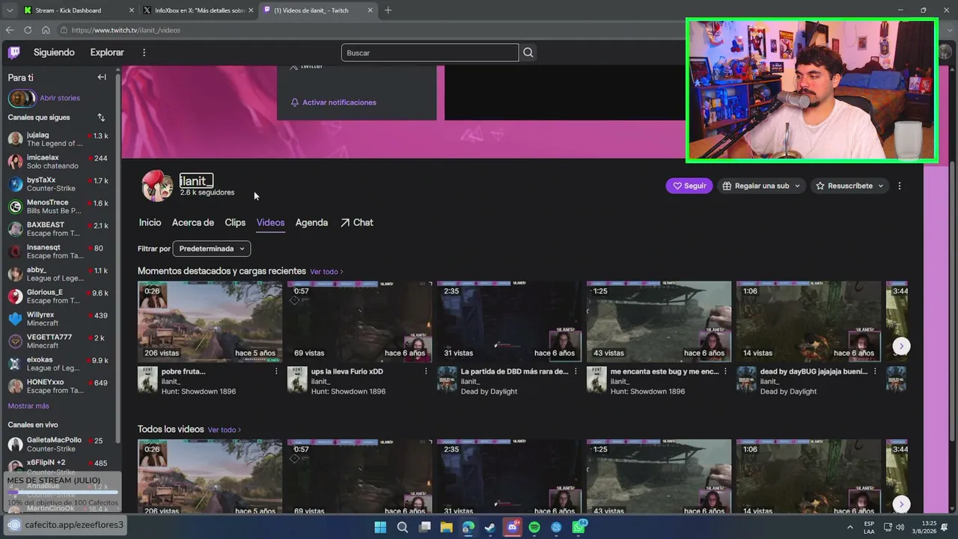
Task: Open File Explorer from the taskbar
Action: [447, 527]
